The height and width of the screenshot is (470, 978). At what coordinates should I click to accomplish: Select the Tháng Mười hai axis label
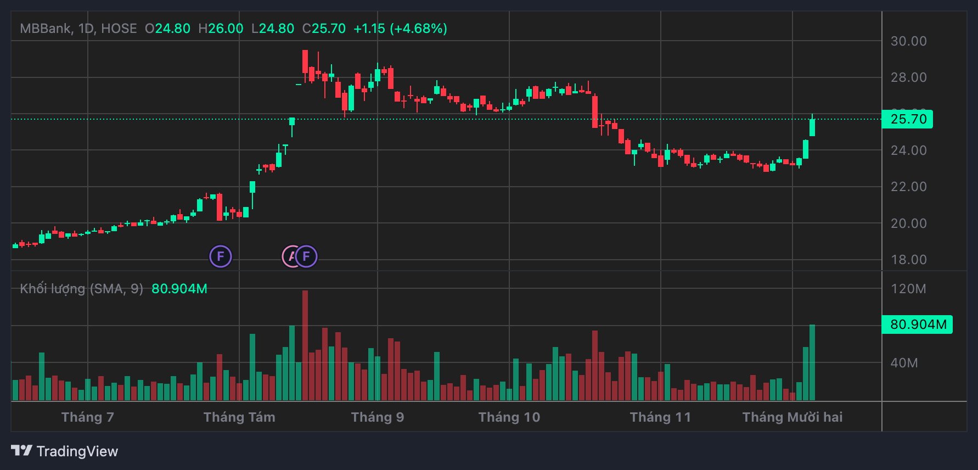[792, 417]
